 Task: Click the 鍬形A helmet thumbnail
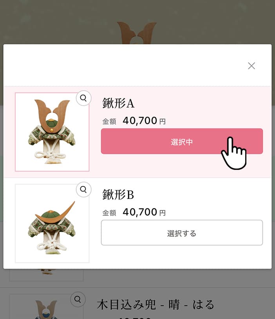(x=52, y=132)
